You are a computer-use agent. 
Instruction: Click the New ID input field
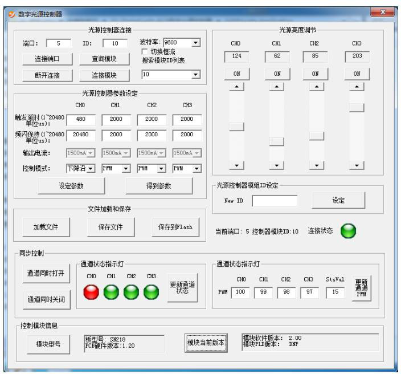tap(275, 201)
